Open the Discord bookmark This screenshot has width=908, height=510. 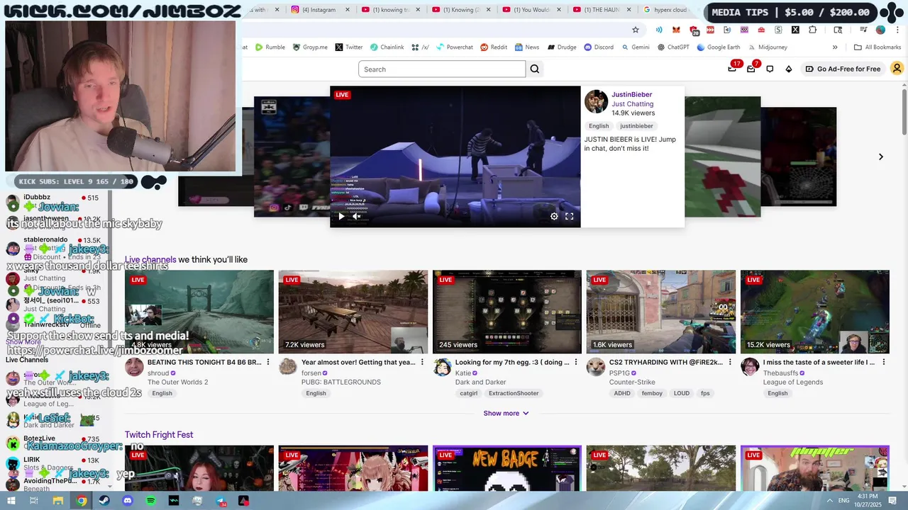(599, 47)
